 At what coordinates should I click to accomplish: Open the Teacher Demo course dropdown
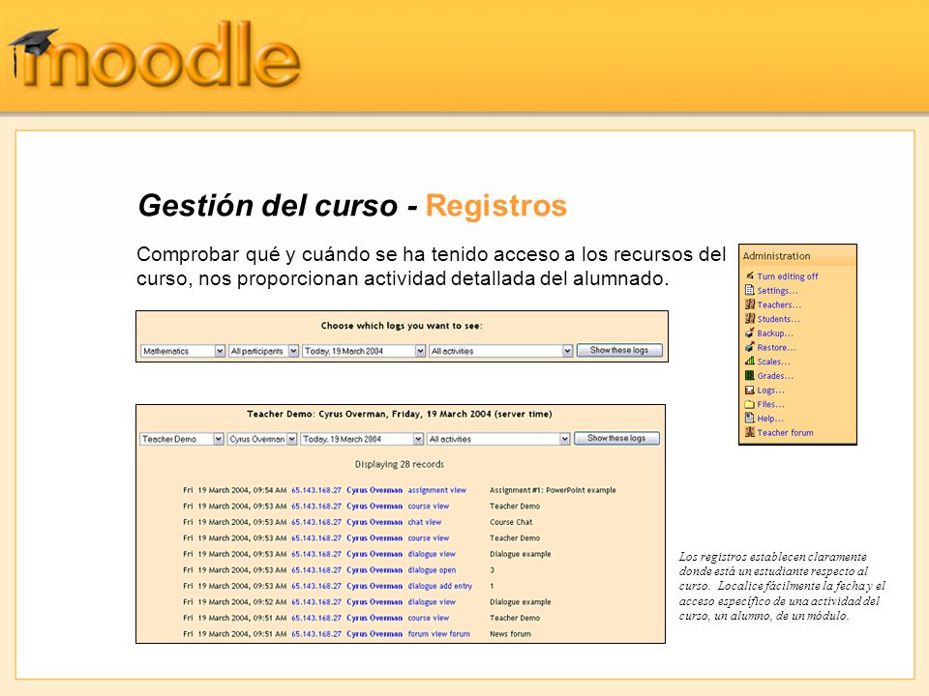(x=182, y=439)
